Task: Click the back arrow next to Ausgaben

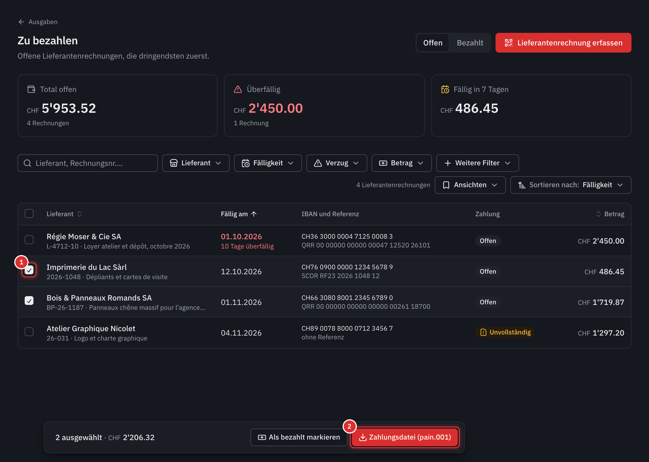Action: pyautogui.click(x=21, y=22)
